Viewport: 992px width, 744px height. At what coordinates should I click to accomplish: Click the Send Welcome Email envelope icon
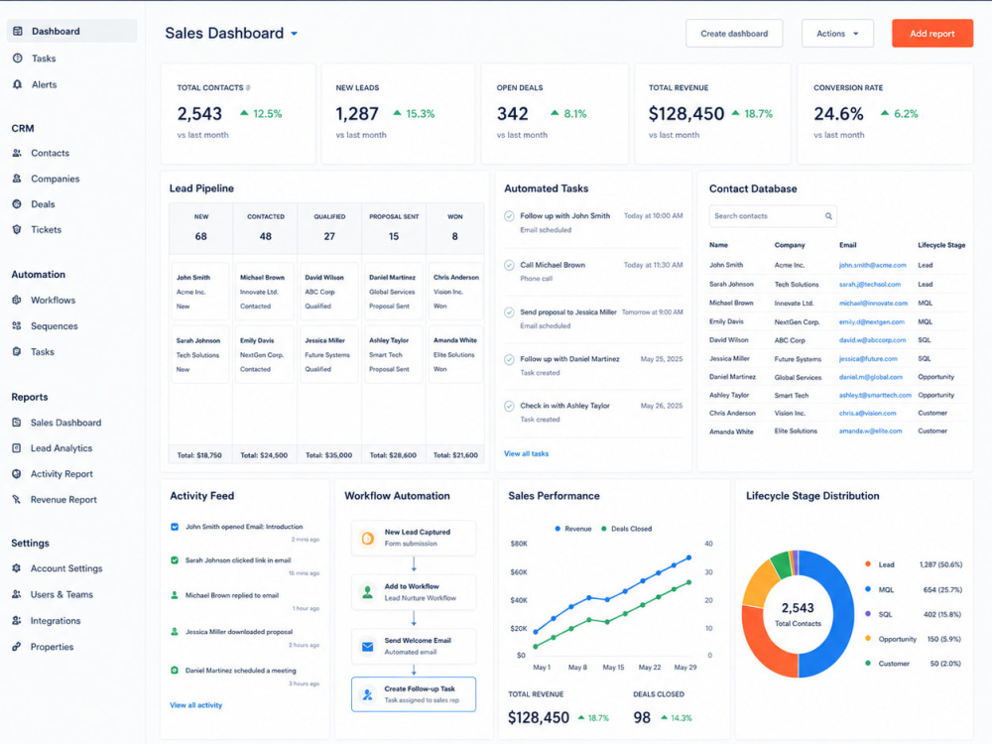368,647
